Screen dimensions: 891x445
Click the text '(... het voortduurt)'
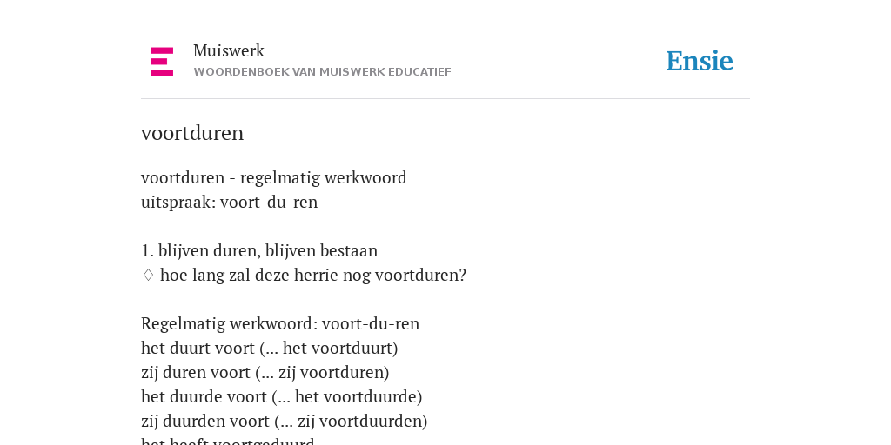click(x=328, y=348)
